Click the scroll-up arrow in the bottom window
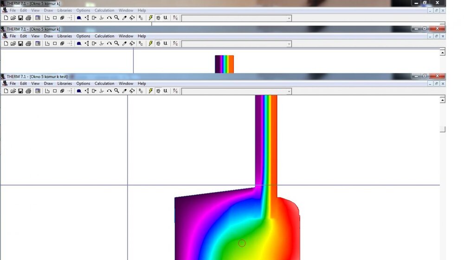Viewport: 464px width, 260px height. (443, 100)
